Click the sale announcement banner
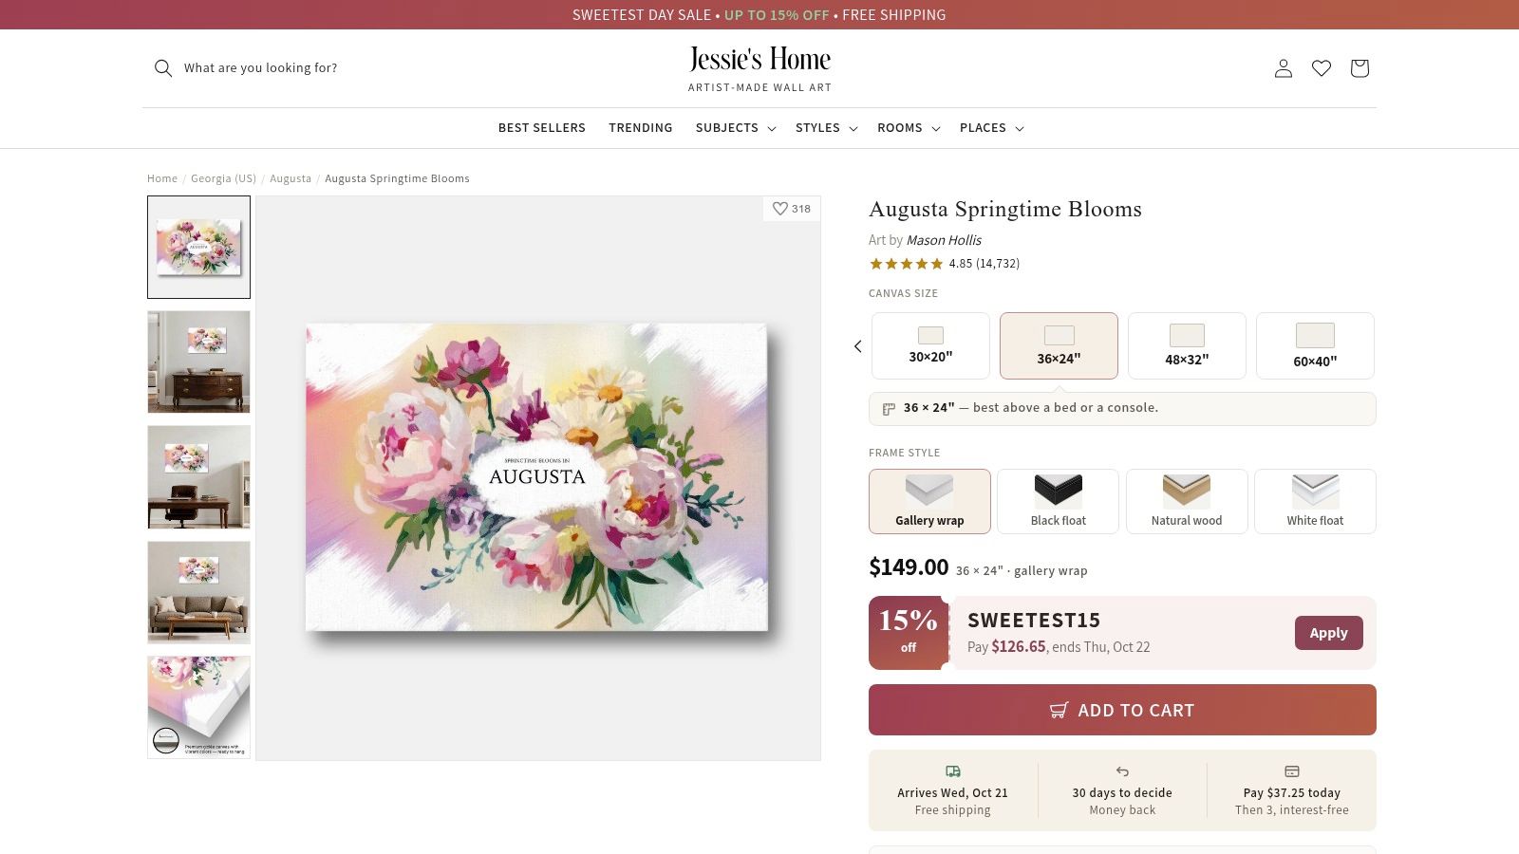1519x854 pixels. pyautogui.click(x=759, y=14)
